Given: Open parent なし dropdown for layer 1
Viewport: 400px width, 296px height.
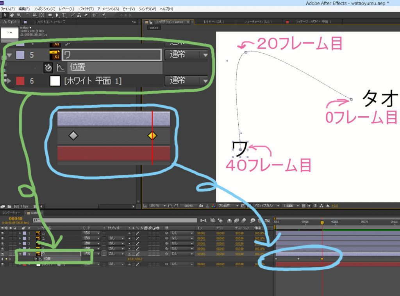Looking at the screenshot, I should (182, 233).
